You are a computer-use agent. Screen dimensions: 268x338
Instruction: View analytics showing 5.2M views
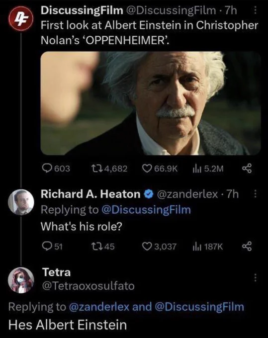click(197, 169)
